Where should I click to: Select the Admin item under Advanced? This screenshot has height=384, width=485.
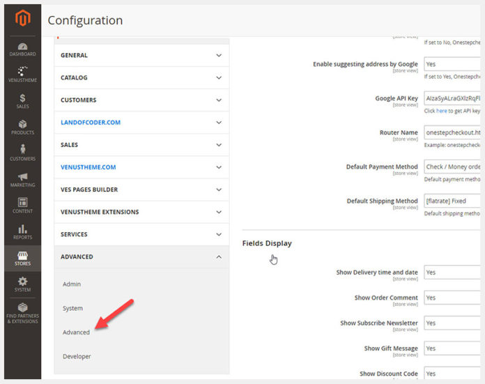(x=72, y=284)
